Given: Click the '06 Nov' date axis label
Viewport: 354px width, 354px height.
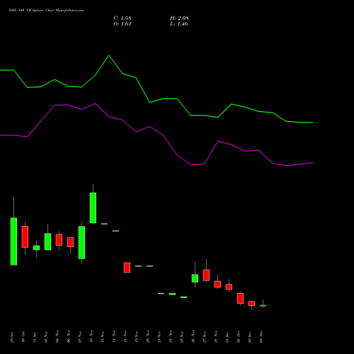Looking at the screenshot, I should point(69,337).
